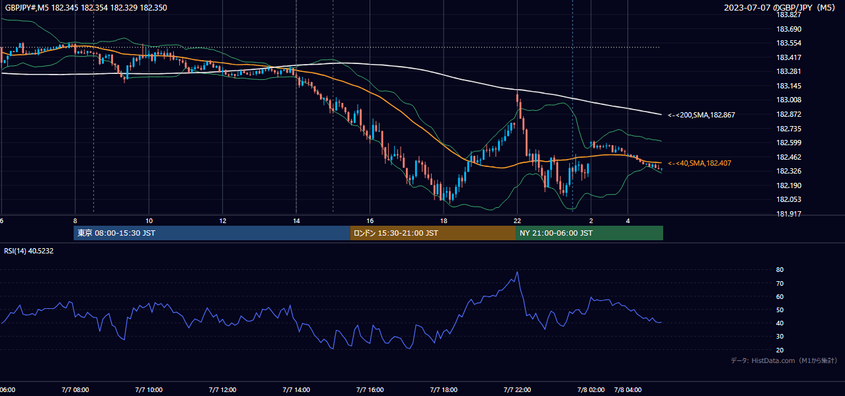Click hour label 18 on price chart axis

point(444,220)
